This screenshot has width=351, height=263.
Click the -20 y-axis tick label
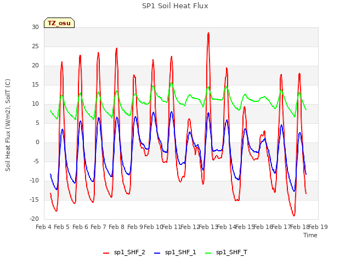click(x=34, y=219)
